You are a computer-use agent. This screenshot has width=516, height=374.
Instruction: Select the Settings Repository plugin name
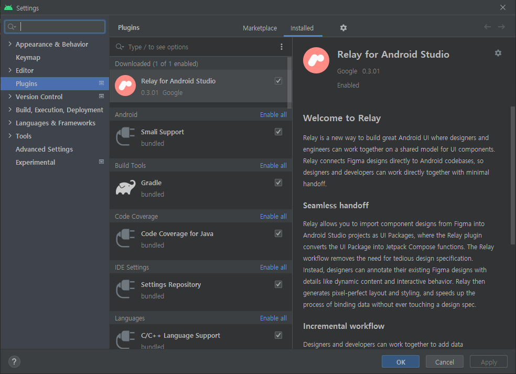coord(171,284)
